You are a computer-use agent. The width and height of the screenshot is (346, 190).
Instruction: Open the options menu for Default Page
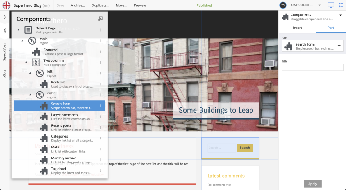click(100, 30)
